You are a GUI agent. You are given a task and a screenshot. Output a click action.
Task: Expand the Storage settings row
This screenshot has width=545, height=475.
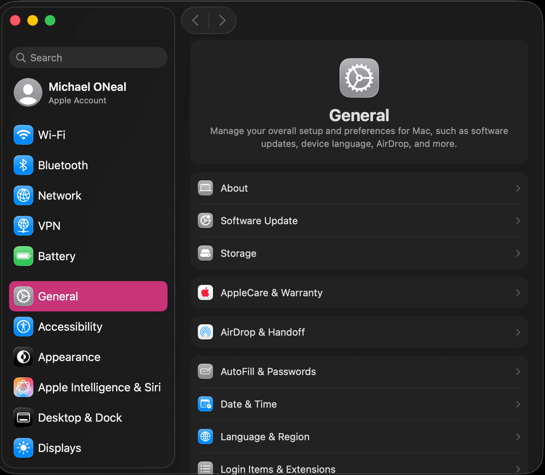[518, 253]
